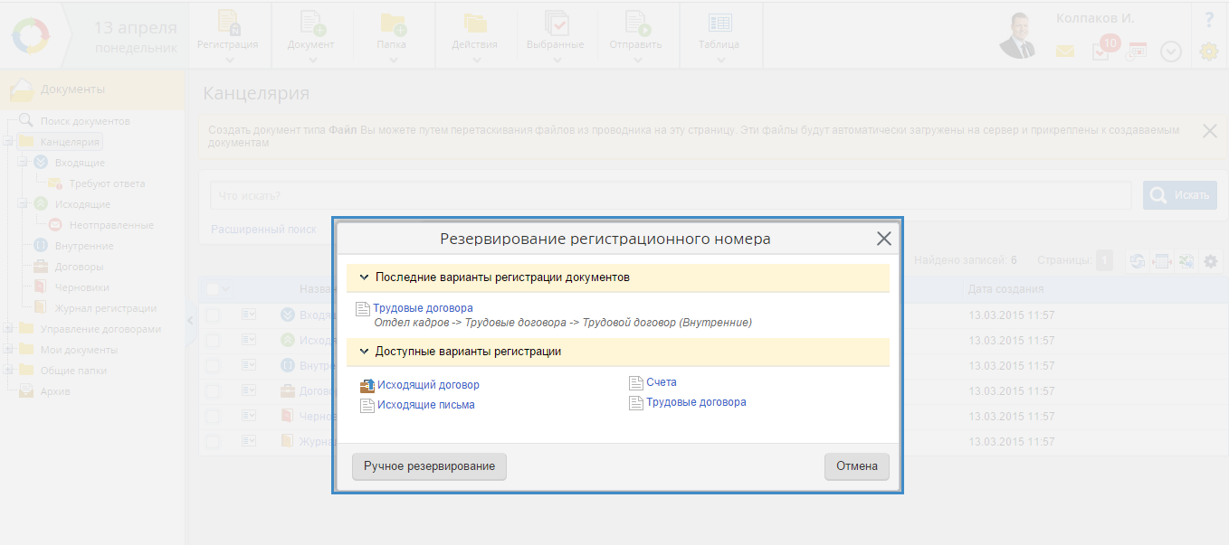
Task: Click the 'Что искать?' search field
Action: (670, 196)
